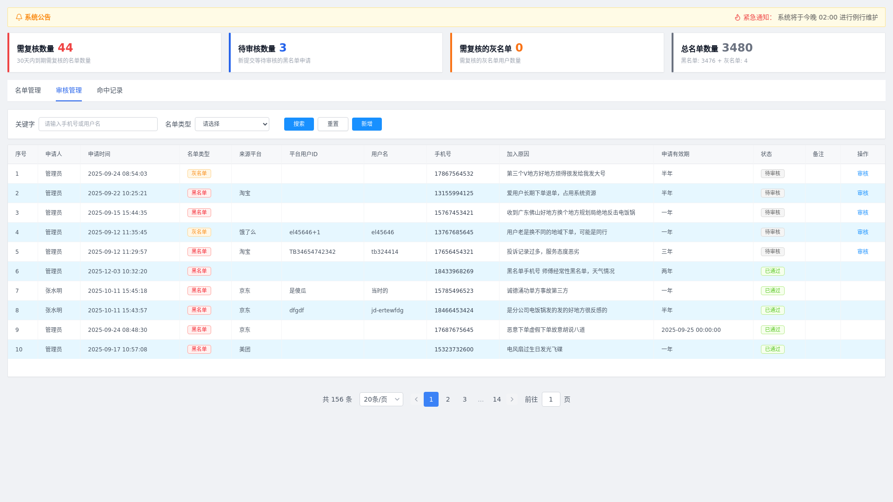893x502 pixels.
Task: Click 饿了么 source platform cell
Action: 247,232
